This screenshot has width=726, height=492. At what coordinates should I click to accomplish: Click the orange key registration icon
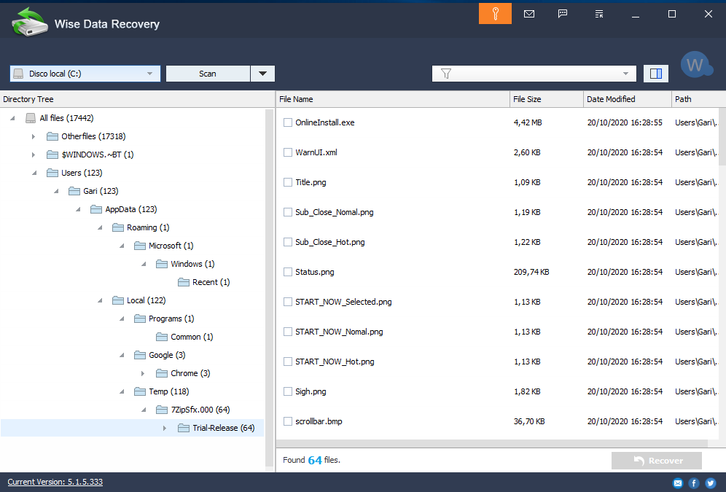(495, 13)
